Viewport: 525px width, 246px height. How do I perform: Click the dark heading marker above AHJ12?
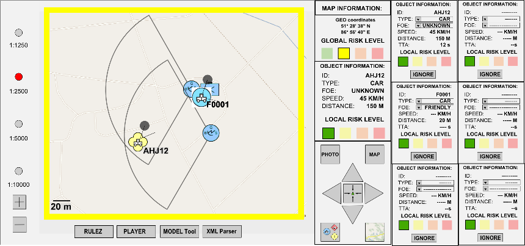pos(144,126)
